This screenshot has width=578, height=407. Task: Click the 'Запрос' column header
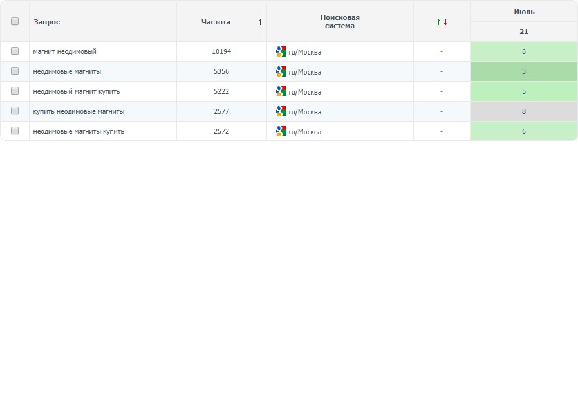47,22
